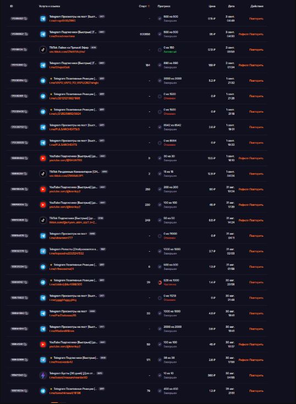
Task: Click TikTok icon of TikTok Подписчики order
Action: [43, 220]
